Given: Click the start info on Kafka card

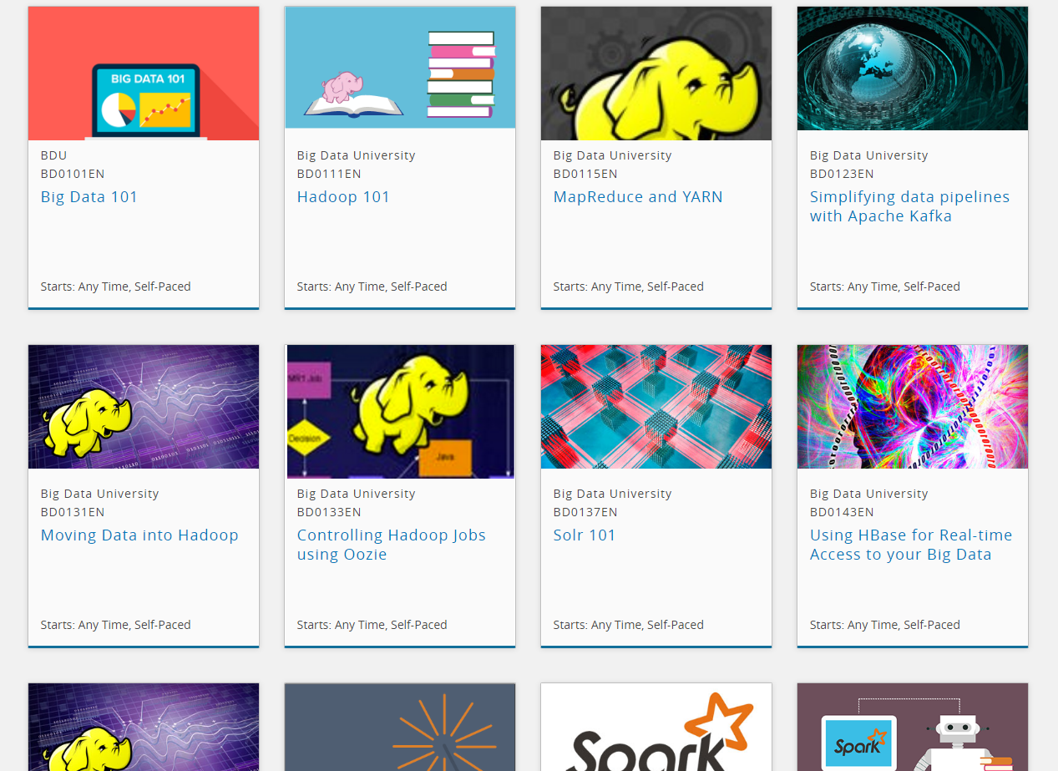Looking at the screenshot, I should [885, 287].
